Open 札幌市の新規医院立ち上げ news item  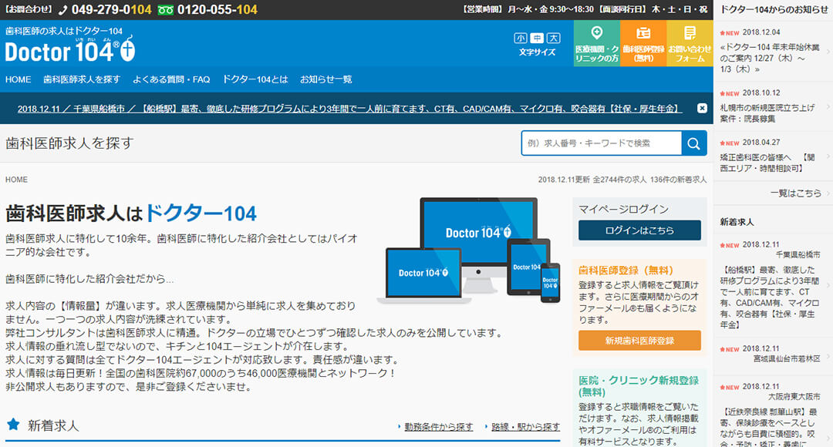(x=774, y=106)
